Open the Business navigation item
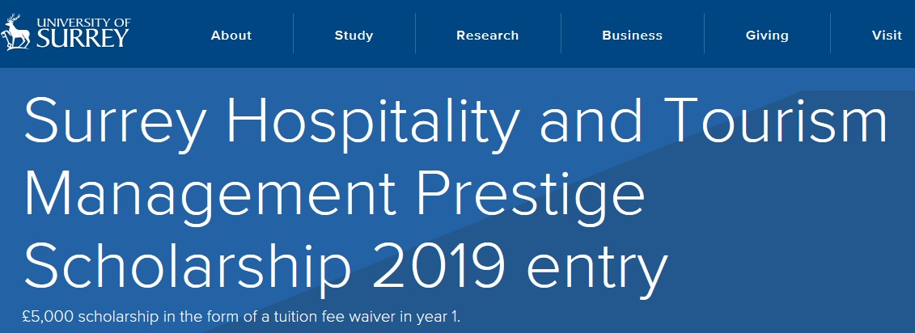Image resolution: width=915 pixels, height=333 pixels. pyautogui.click(x=632, y=36)
